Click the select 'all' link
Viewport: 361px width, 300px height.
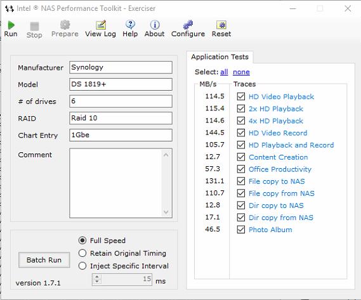(x=224, y=72)
